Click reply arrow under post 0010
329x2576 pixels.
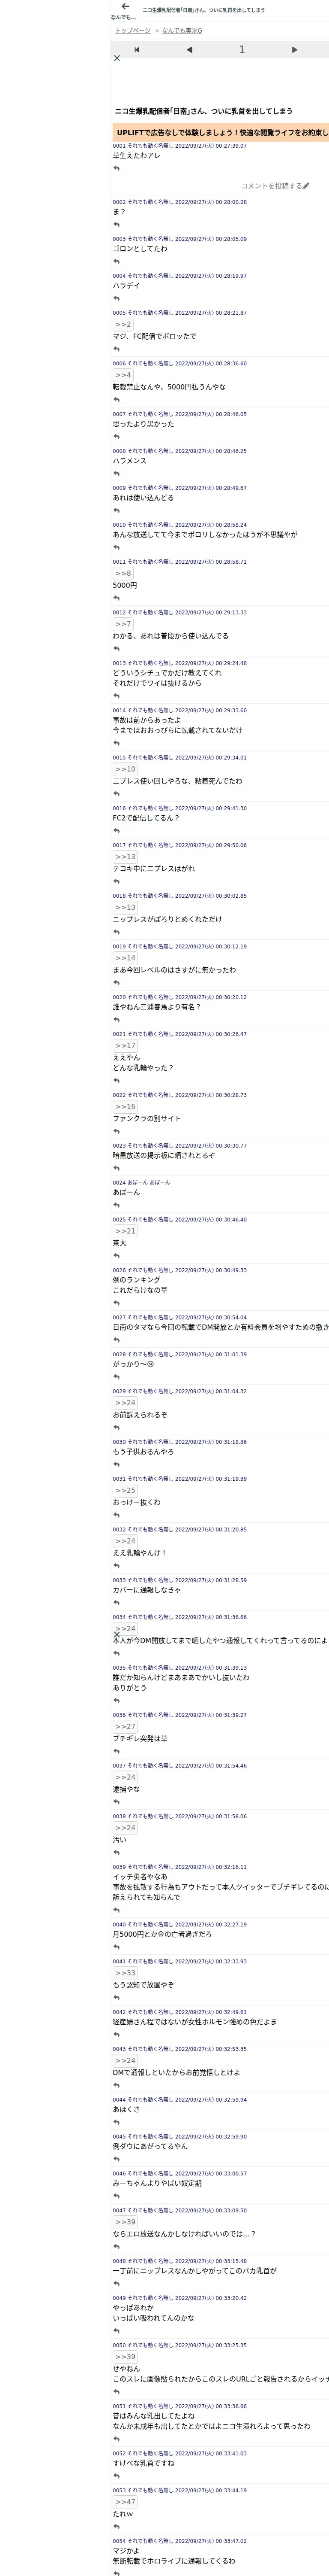[x=117, y=548]
